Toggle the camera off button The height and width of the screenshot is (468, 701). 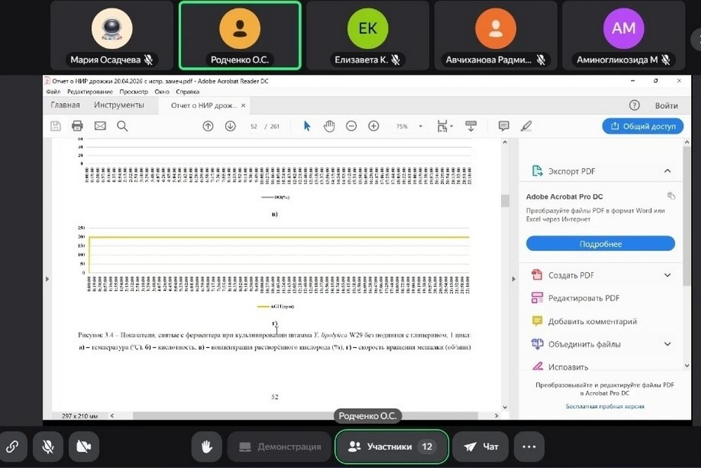point(83,446)
